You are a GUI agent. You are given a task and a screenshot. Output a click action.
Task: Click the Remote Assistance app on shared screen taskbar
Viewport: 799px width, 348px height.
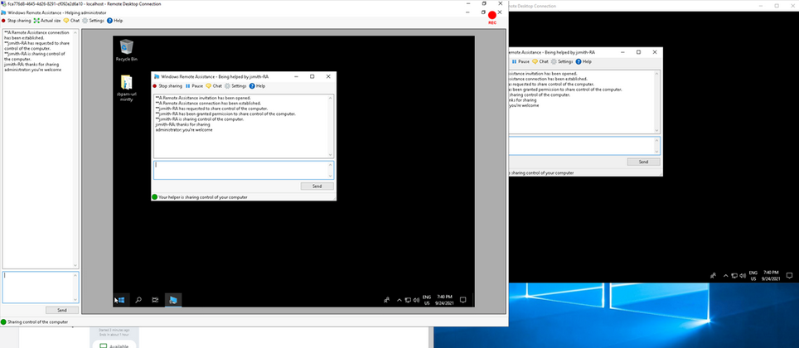pos(174,300)
